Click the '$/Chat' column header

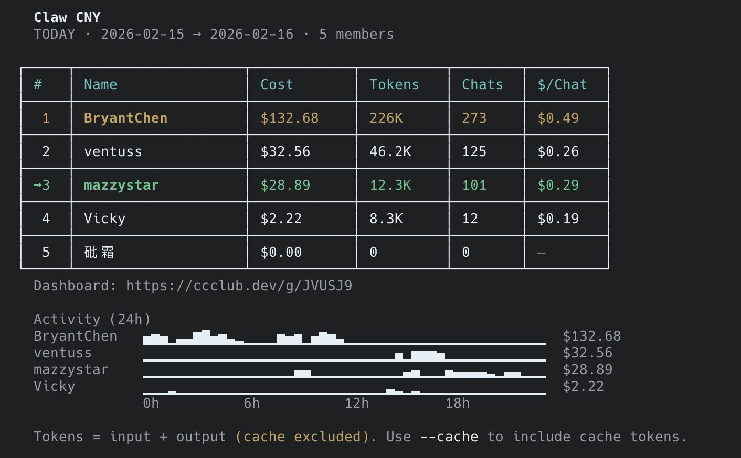pos(563,84)
